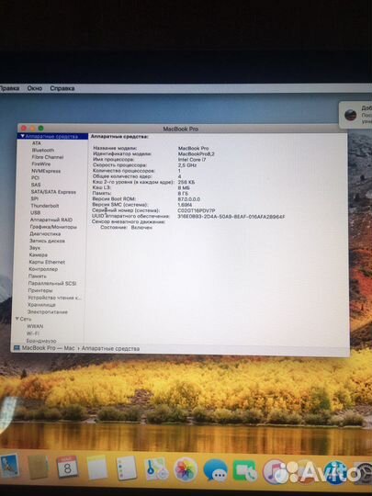Select SPI in the sidebar
Viewport: 372px width, 496px height.
point(35,198)
